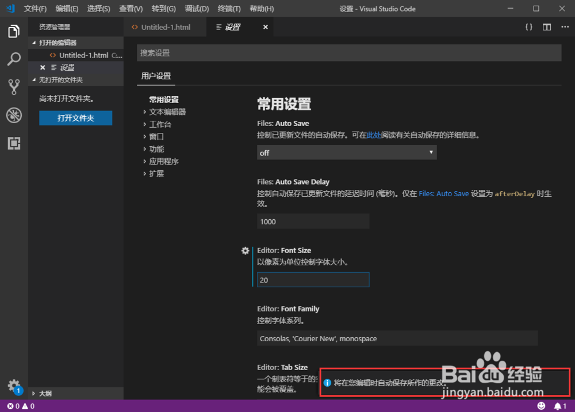Viewport: 575px width, 412px height.
Task: Expand the 大纲 outline section
Action: coord(76,393)
